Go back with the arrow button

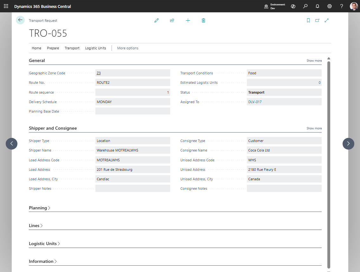click(x=20, y=20)
